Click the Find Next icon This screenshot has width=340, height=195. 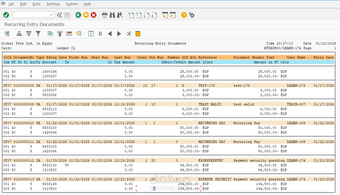(120, 15)
